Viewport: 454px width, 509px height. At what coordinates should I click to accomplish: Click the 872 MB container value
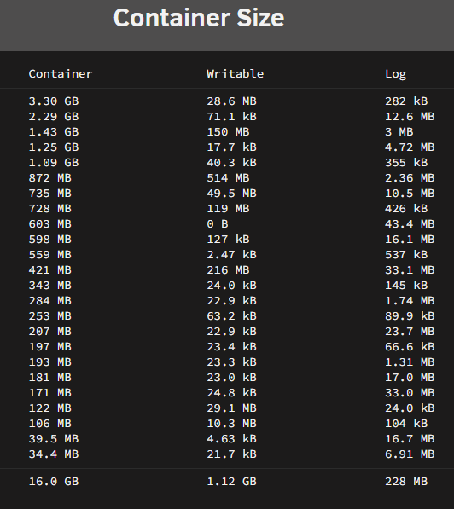pyautogui.click(x=50, y=178)
